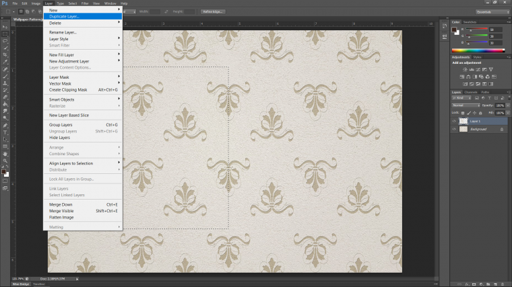
Task: Choose Duplicate Layer... from Layer menu
Action: point(83,16)
